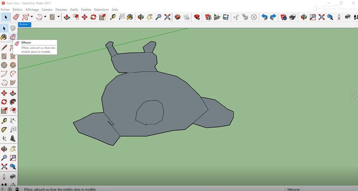The image size is (358, 191).
Task: Create a new model with New icon
Action: [208, 17]
